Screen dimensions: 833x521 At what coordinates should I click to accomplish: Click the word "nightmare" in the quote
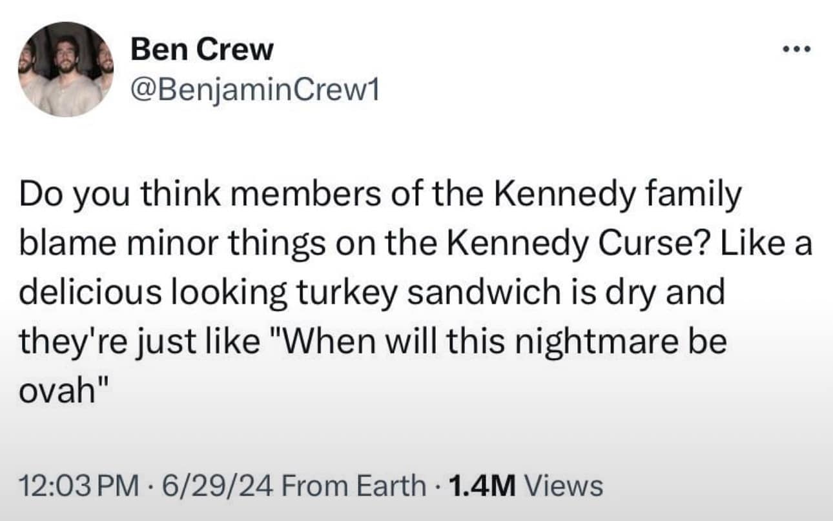(x=603, y=341)
